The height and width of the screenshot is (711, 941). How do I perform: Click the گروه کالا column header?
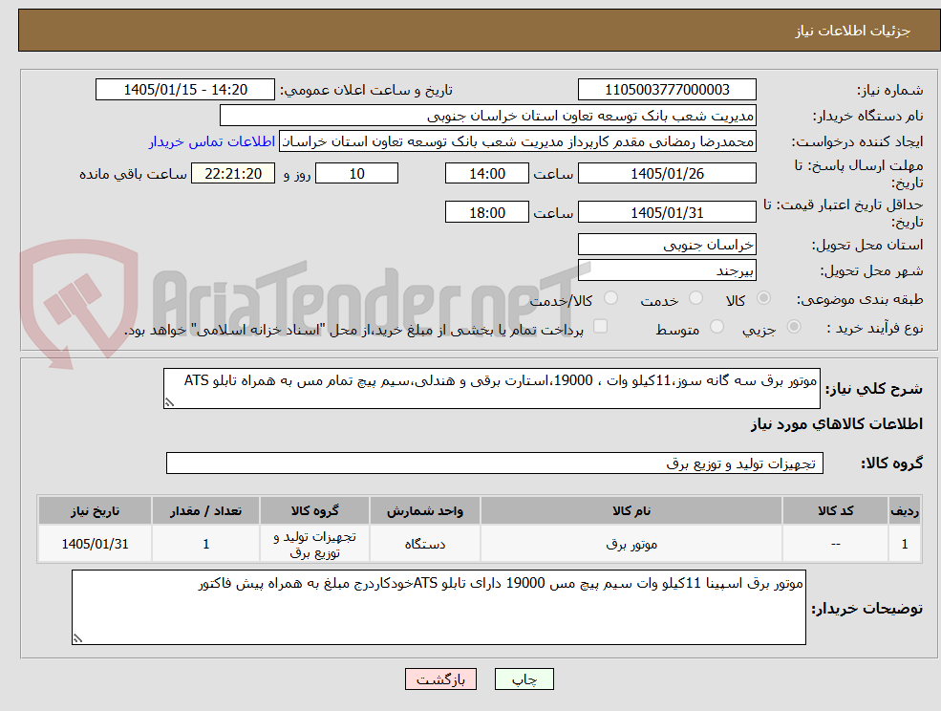coord(315,511)
